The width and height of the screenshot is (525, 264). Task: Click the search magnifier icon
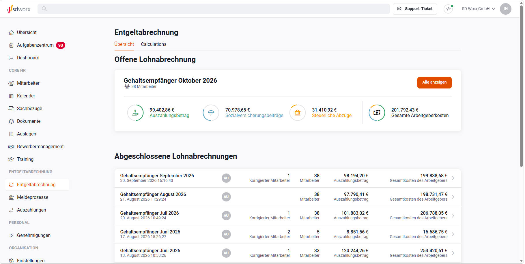(44, 9)
